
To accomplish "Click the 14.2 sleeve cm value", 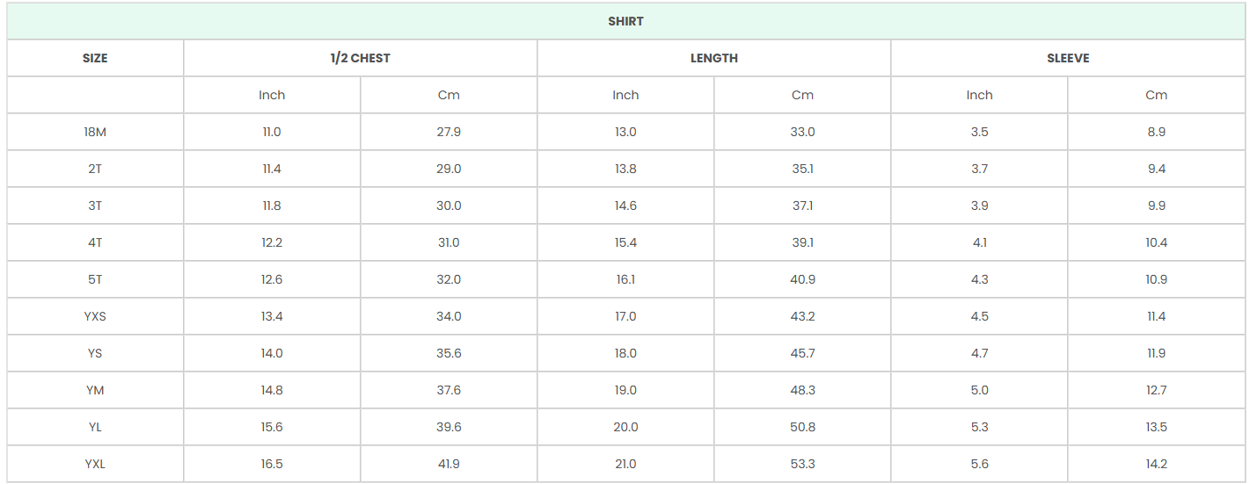I will click(1156, 464).
